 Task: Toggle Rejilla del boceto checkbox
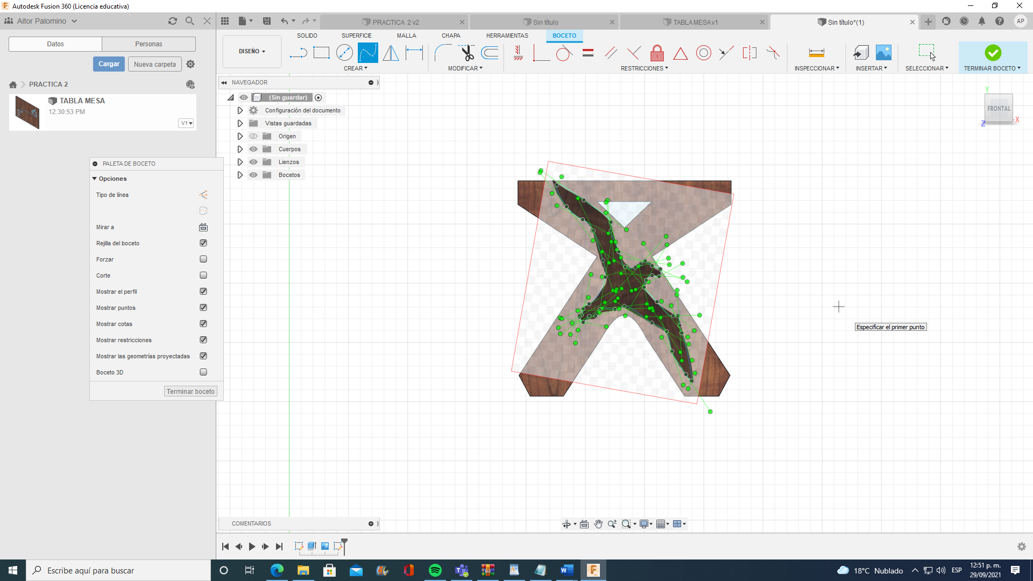(x=203, y=243)
